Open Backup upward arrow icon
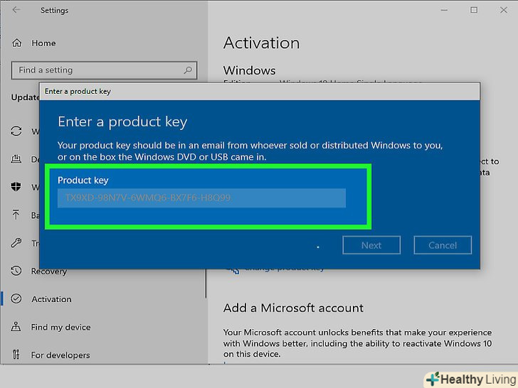518x388 pixels. coord(16,215)
